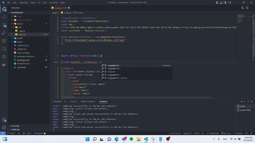Select the Terminal panel tab
255x143 pixels.
pos(104,102)
